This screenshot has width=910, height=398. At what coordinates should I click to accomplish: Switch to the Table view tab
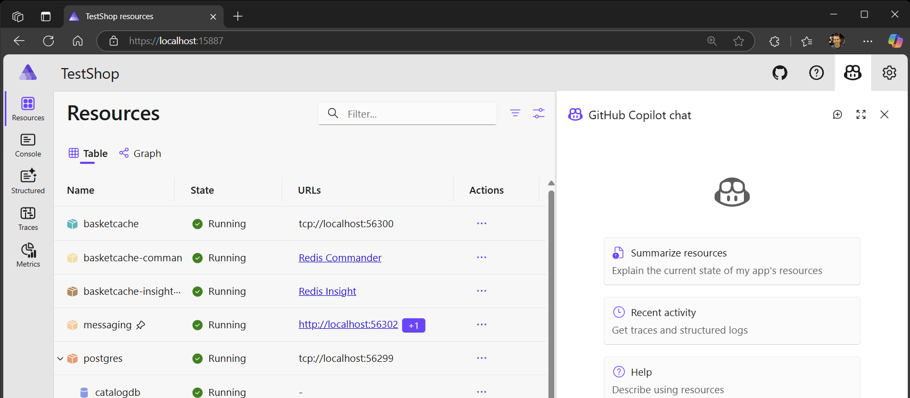tap(88, 153)
